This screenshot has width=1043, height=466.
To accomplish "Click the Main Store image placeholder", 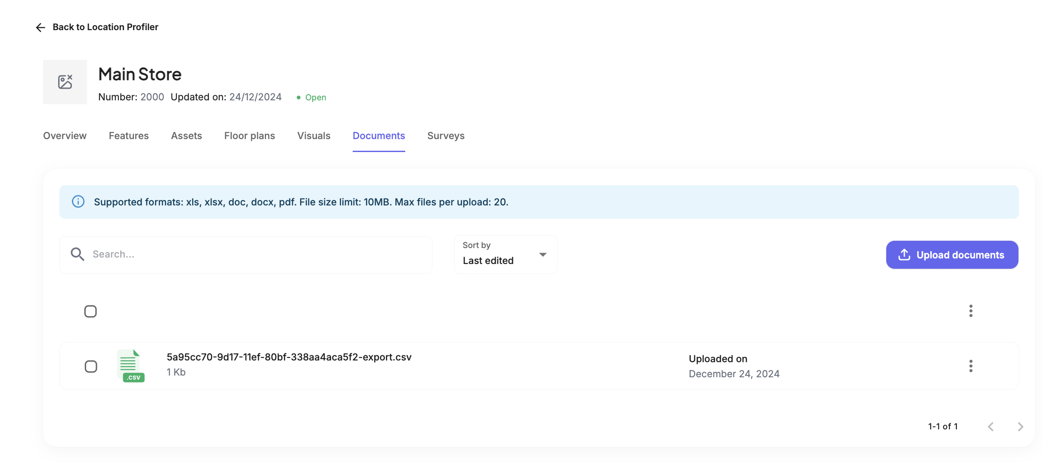I will (65, 82).
